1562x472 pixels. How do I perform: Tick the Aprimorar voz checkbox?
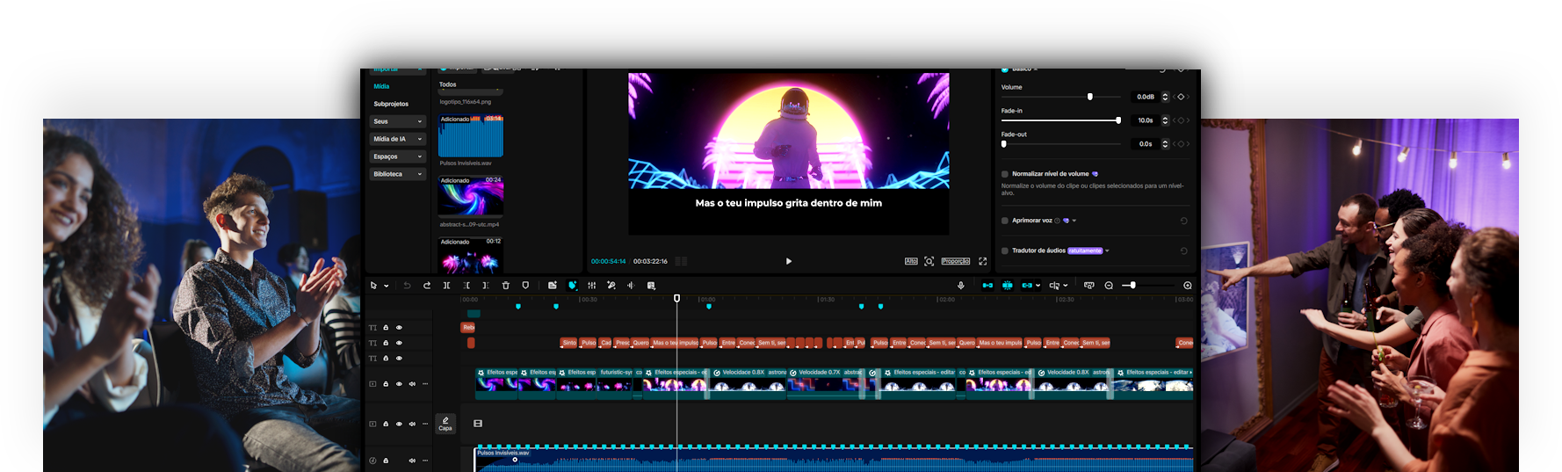click(x=1005, y=221)
